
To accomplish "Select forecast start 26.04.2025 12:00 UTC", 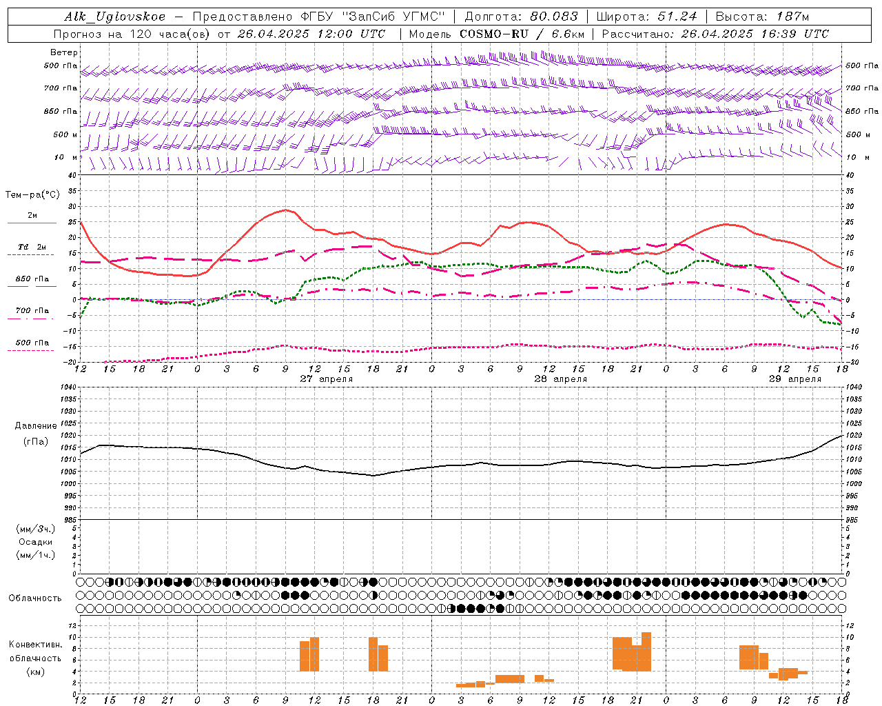I will pos(311,34).
